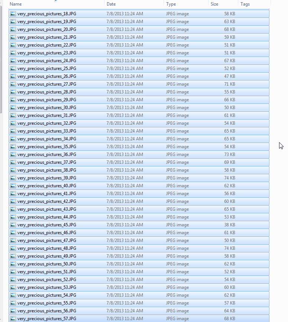Click image icon of very_precious_pictures_32.JPG
The height and width of the screenshot is (322, 288).
13,123
